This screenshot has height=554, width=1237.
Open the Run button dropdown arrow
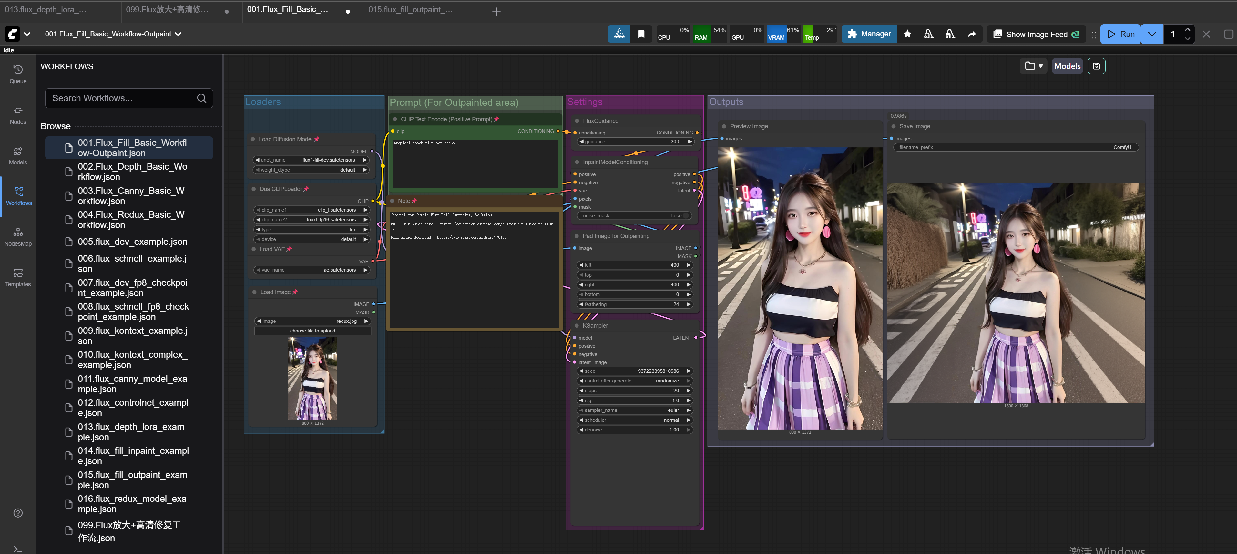coord(1151,34)
